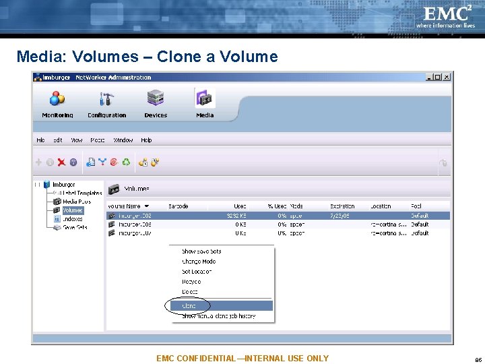Select Save Sets in the tree
Image resolution: width=485 pixels, height=364 pixels.
(75, 227)
